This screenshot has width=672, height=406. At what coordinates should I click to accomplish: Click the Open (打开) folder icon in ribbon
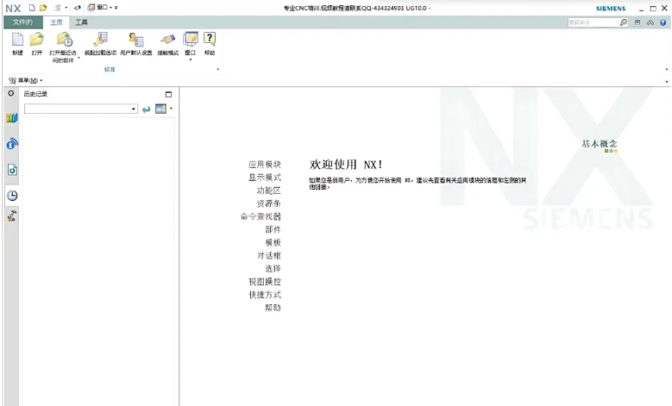(x=37, y=40)
